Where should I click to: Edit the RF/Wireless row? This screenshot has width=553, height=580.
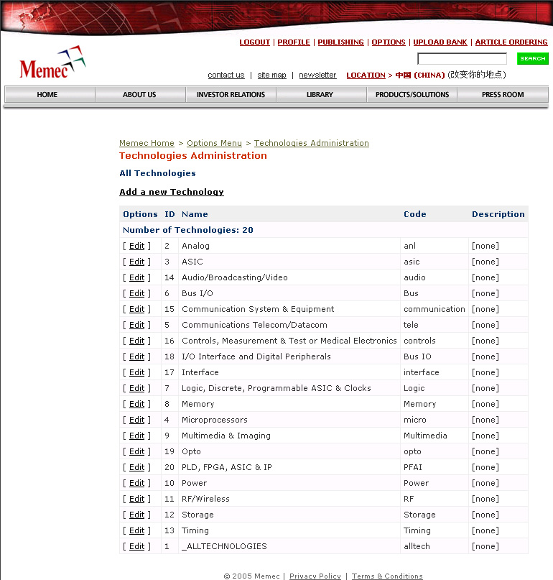136,499
